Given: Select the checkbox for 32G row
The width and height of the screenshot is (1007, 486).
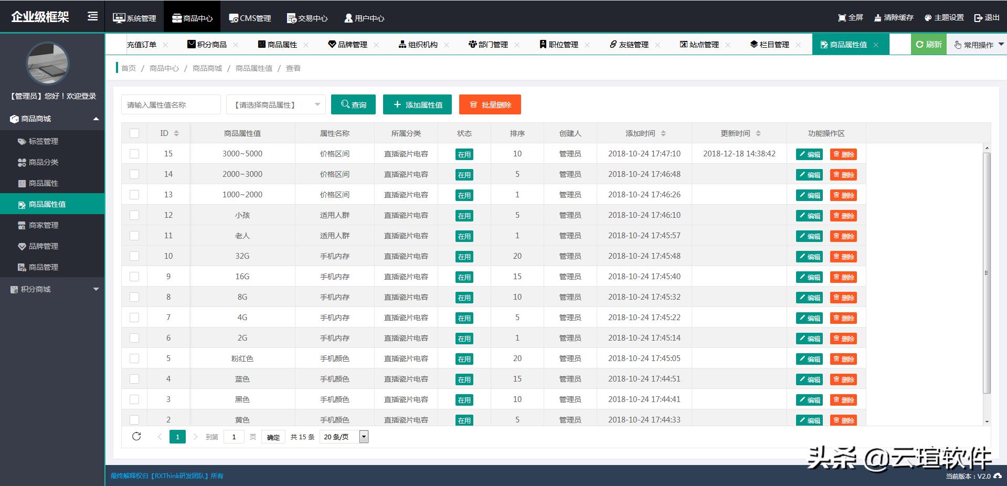Looking at the screenshot, I should [x=134, y=256].
